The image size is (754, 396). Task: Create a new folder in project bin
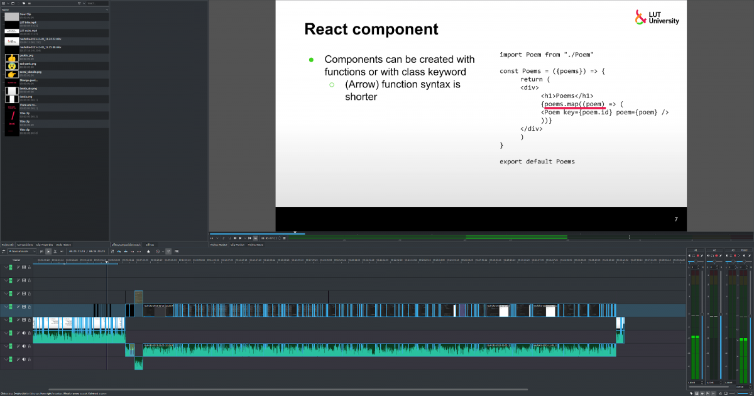coord(13,3)
